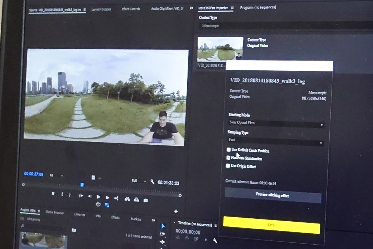Click the Mark In bracket icon
This screenshot has width=373, height=249.
(62, 194)
